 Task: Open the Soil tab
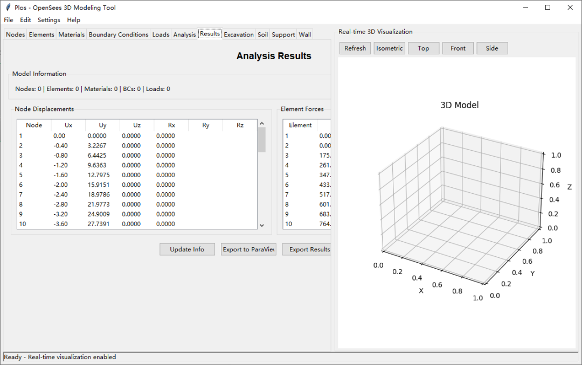(263, 34)
